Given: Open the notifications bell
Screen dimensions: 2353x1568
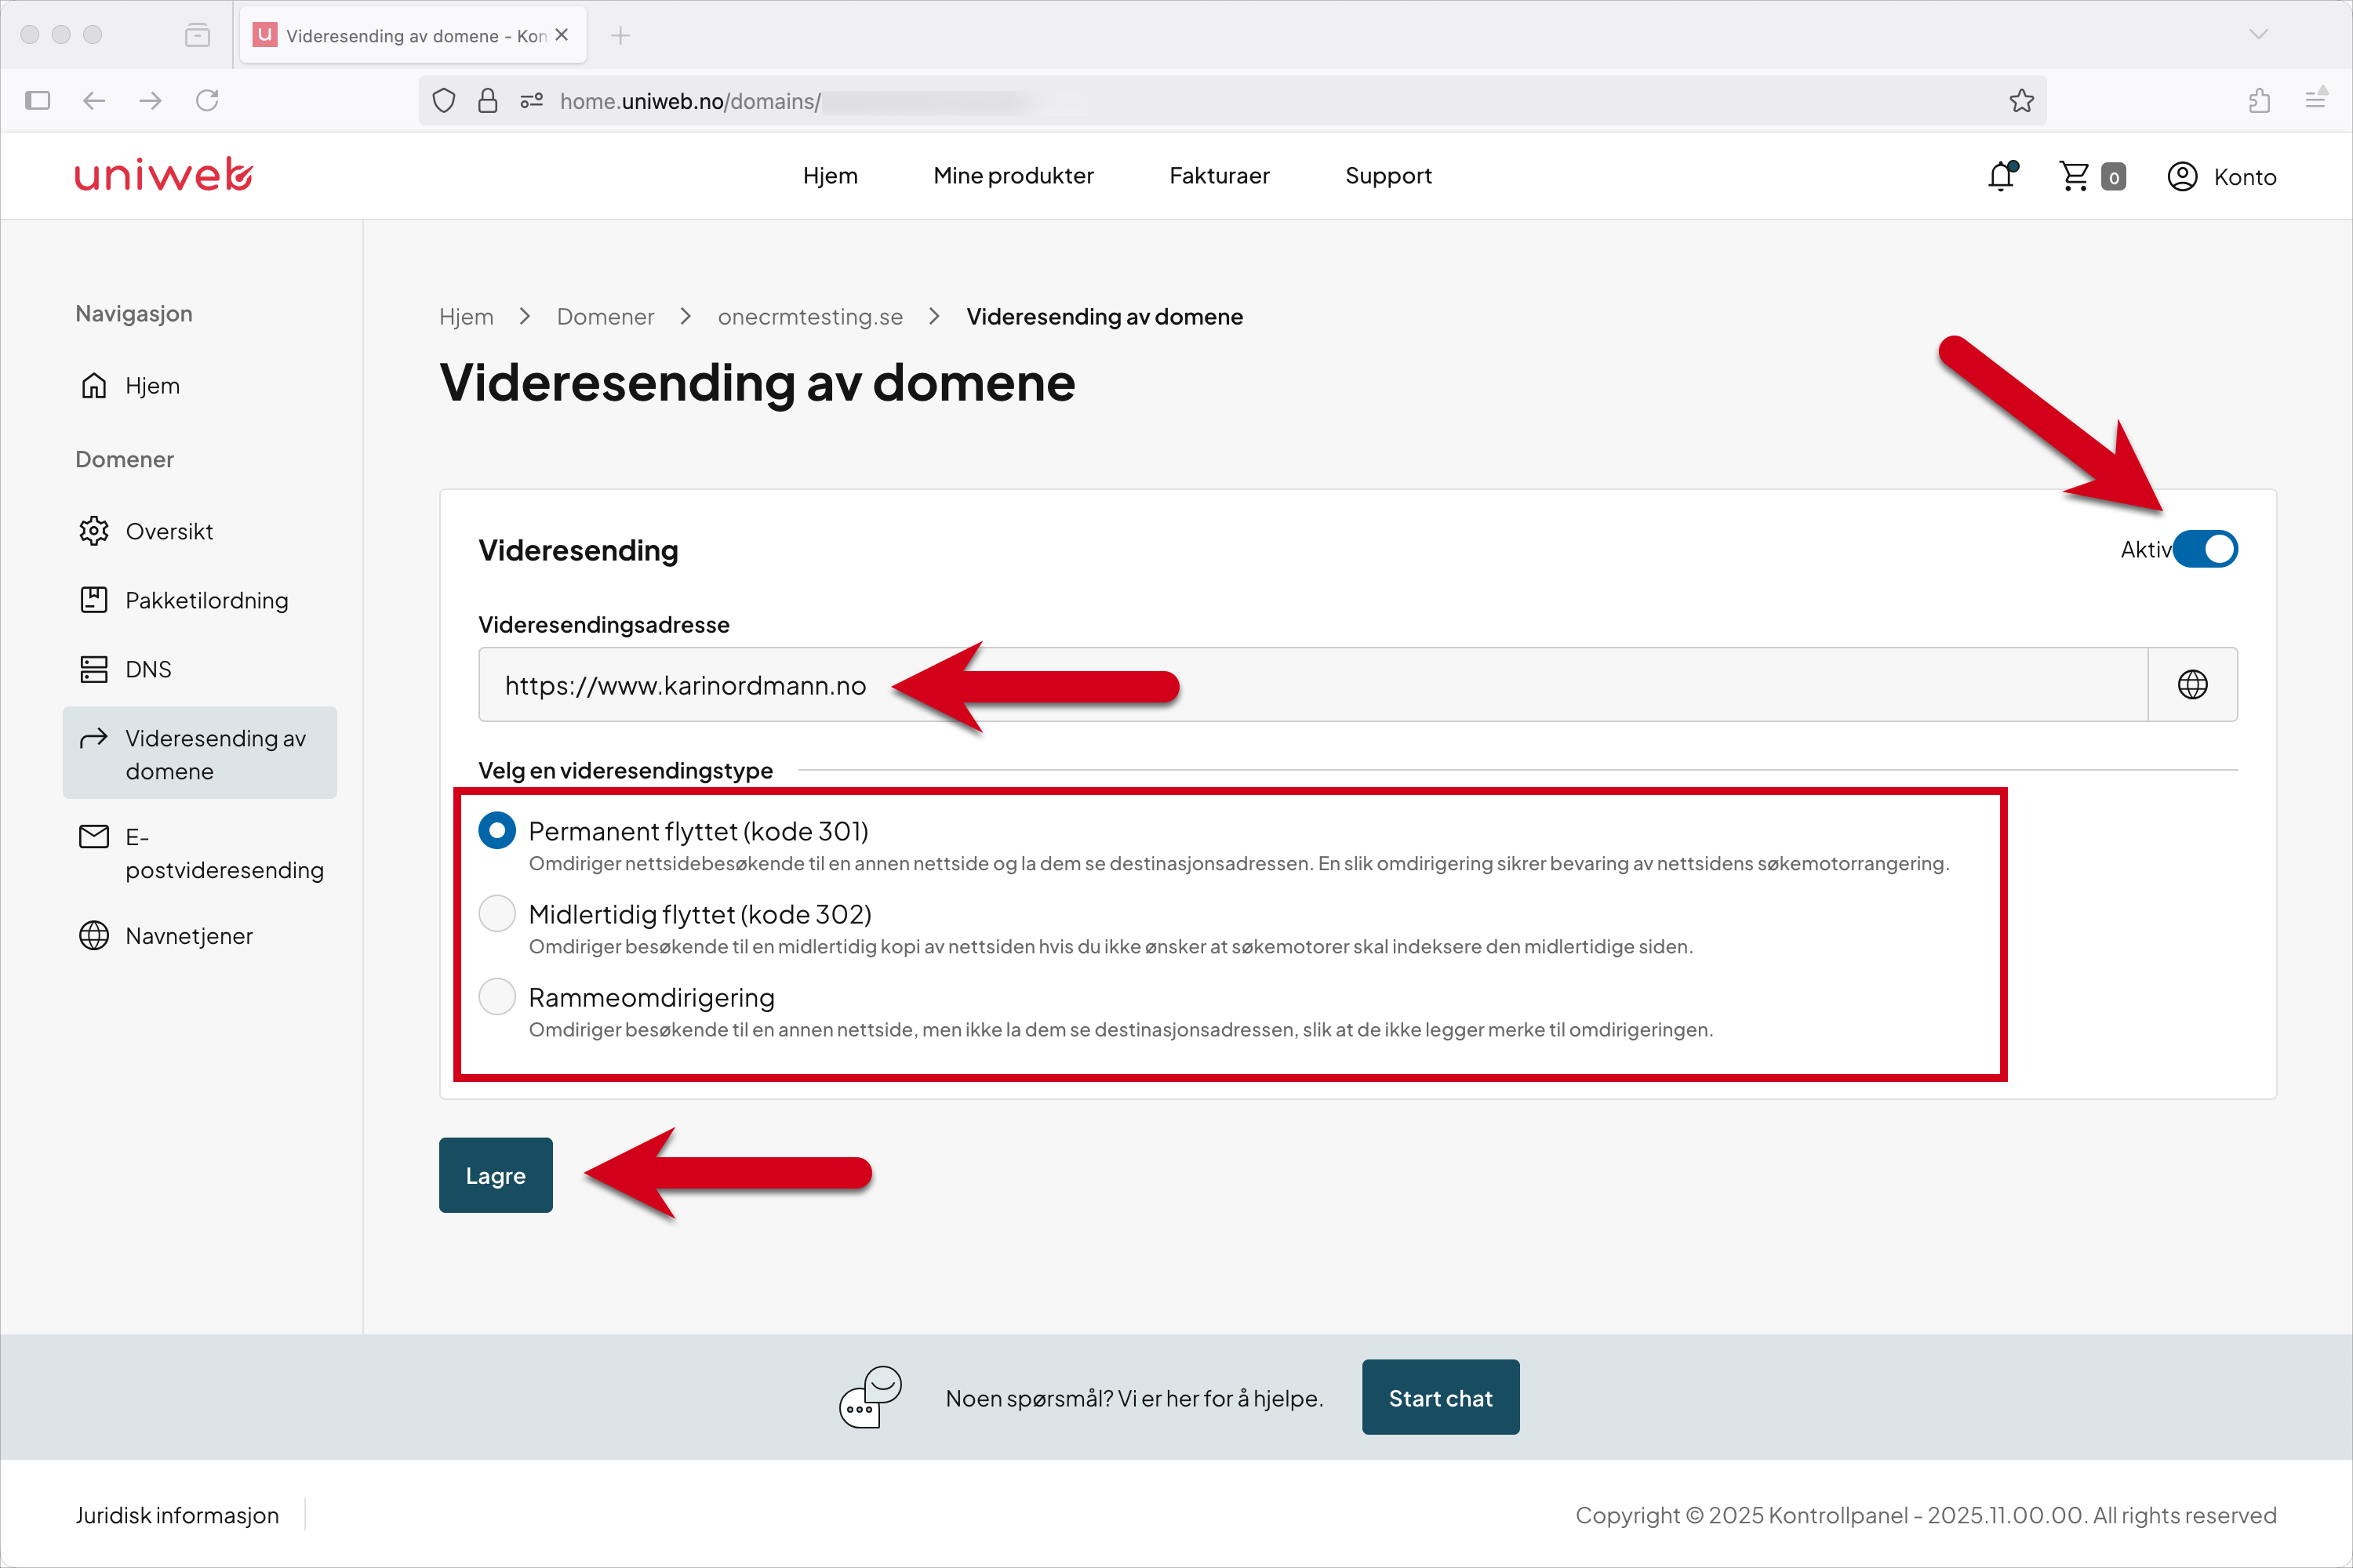Looking at the screenshot, I should 2002,176.
